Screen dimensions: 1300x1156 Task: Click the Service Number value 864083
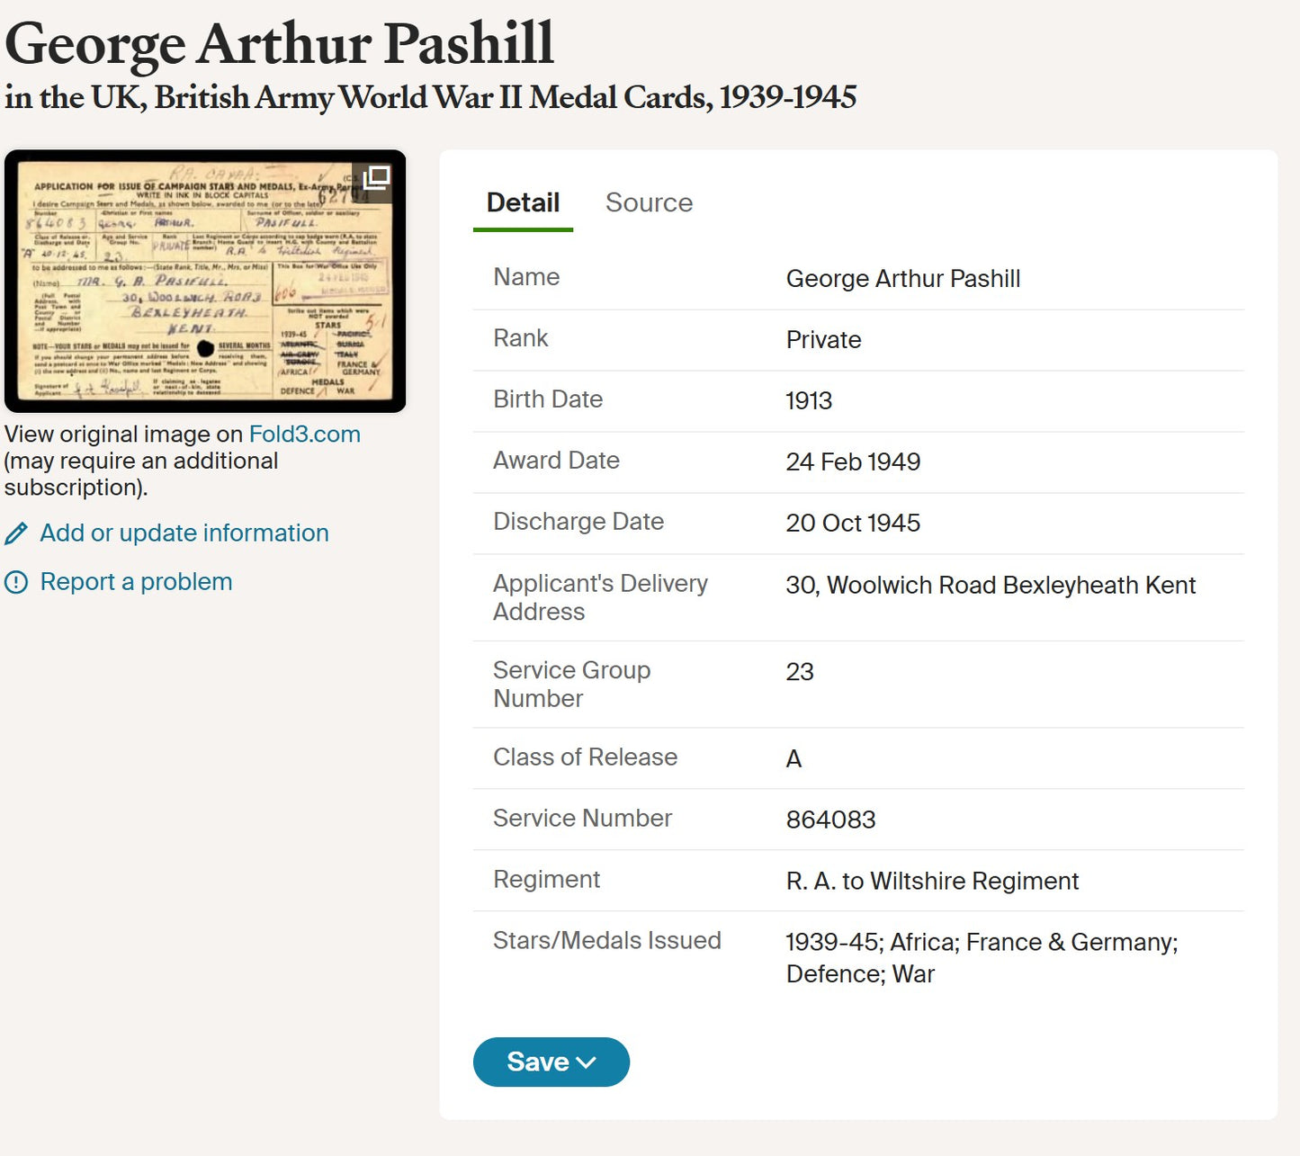[830, 820]
